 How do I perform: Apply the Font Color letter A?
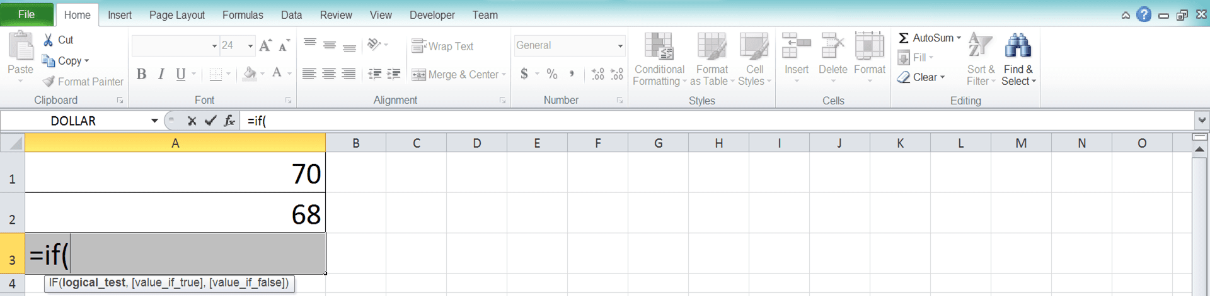pyautogui.click(x=277, y=74)
